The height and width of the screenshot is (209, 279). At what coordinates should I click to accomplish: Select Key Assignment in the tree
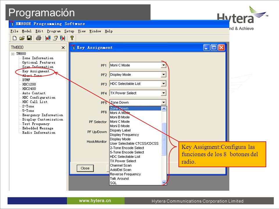point(36,71)
